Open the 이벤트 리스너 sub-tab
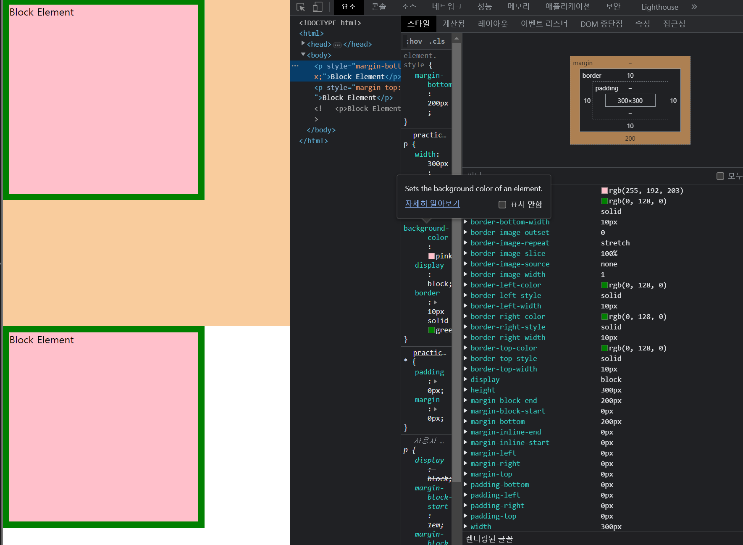 coord(544,24)
